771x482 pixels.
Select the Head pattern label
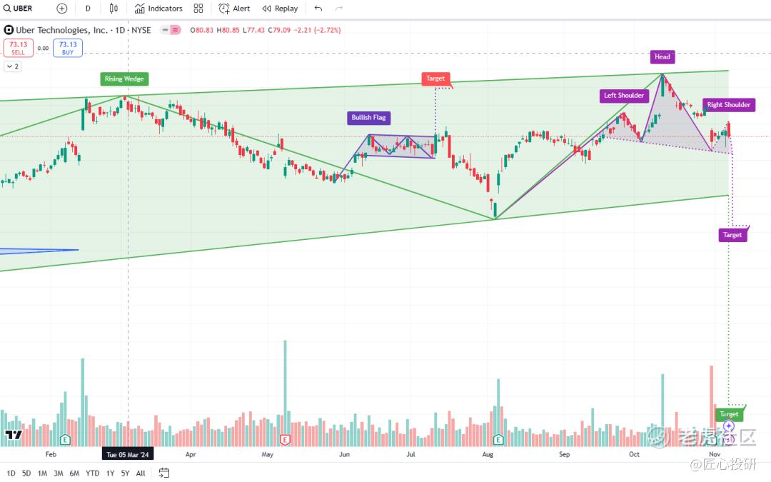coord(662,56)
